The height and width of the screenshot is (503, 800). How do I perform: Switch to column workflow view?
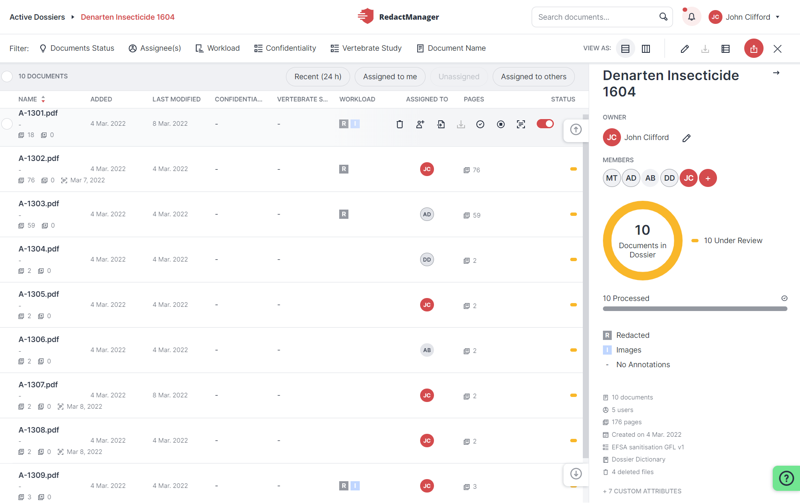click(646, 49)
